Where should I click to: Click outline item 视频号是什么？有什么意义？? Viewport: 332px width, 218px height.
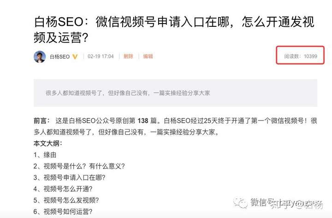[x=79, y=166]
